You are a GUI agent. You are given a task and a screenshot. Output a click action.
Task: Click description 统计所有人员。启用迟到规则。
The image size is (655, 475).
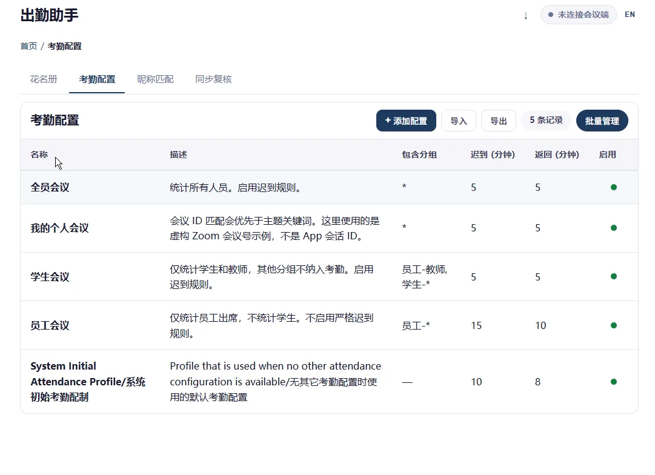tap(236, 188)
